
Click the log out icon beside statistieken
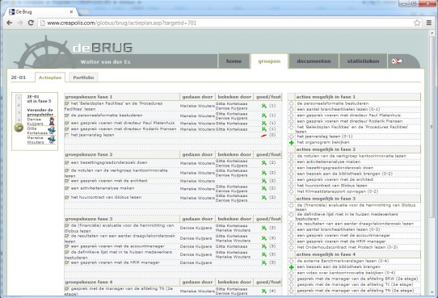(397, 61)
